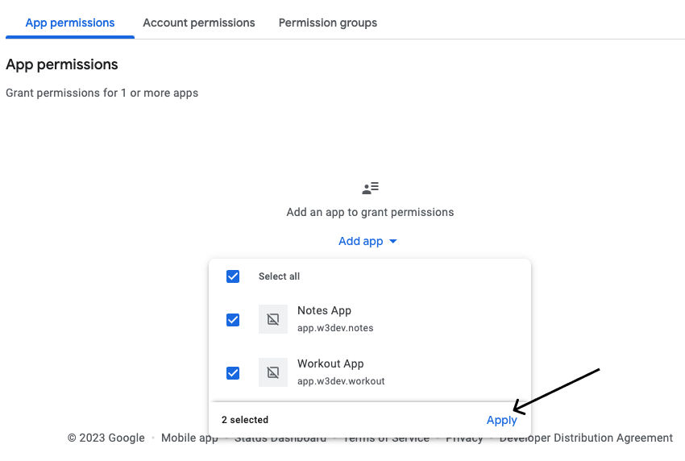Click the person list icon above the prompt
Image resolution: width=685 pixels, height=461 pixels.
(370, 189)
